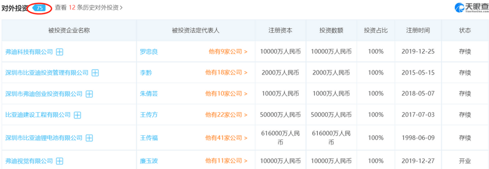The width and height of the screenshot is (489, 169).
Task: Expand plus icon beside 深圳市比亚迪锂电池有限公司
Action: tap(89, 137)
